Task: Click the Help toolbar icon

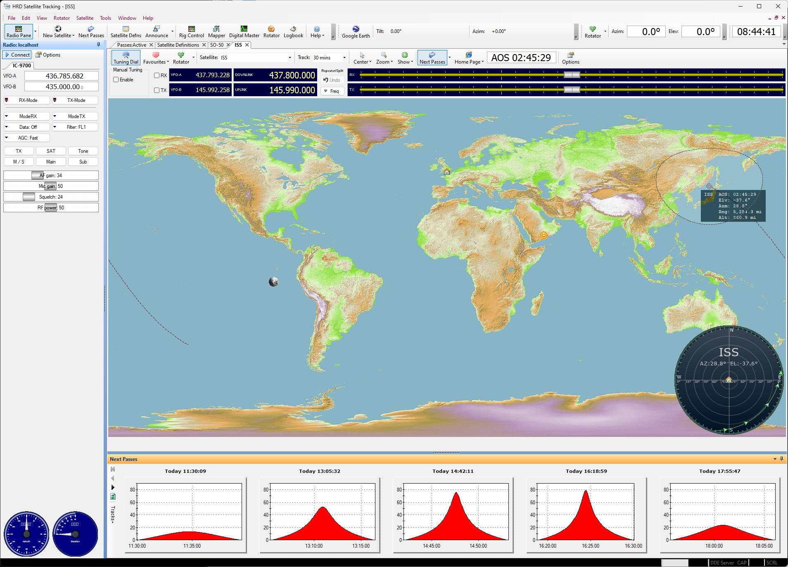Action: [317, 31]
